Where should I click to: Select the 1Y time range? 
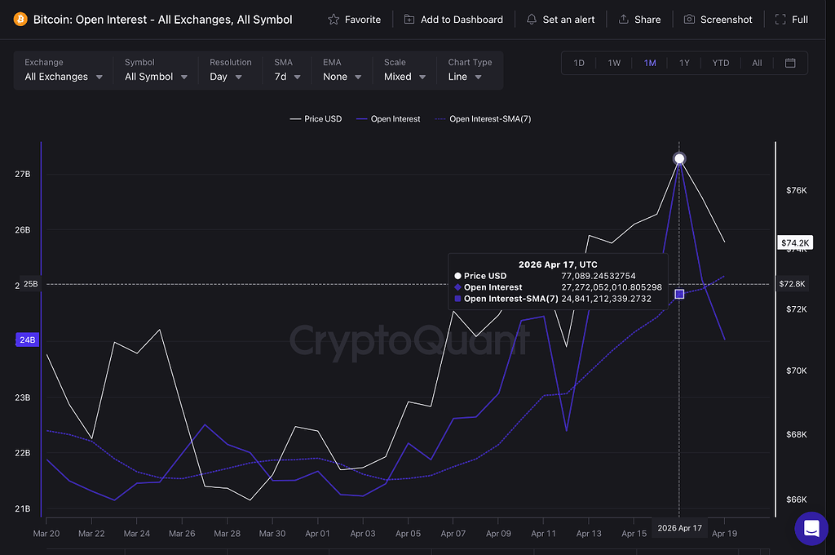pyautogui.click(x=684, y=63)
